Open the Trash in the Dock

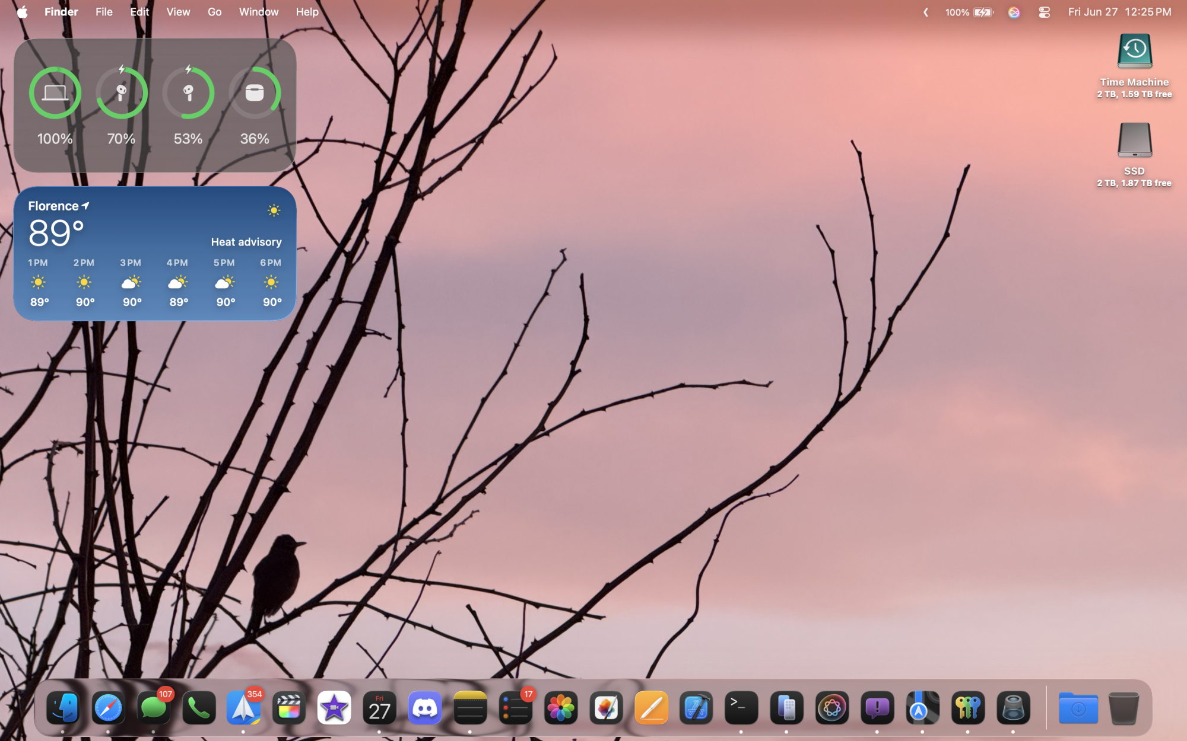[1123, 708]
